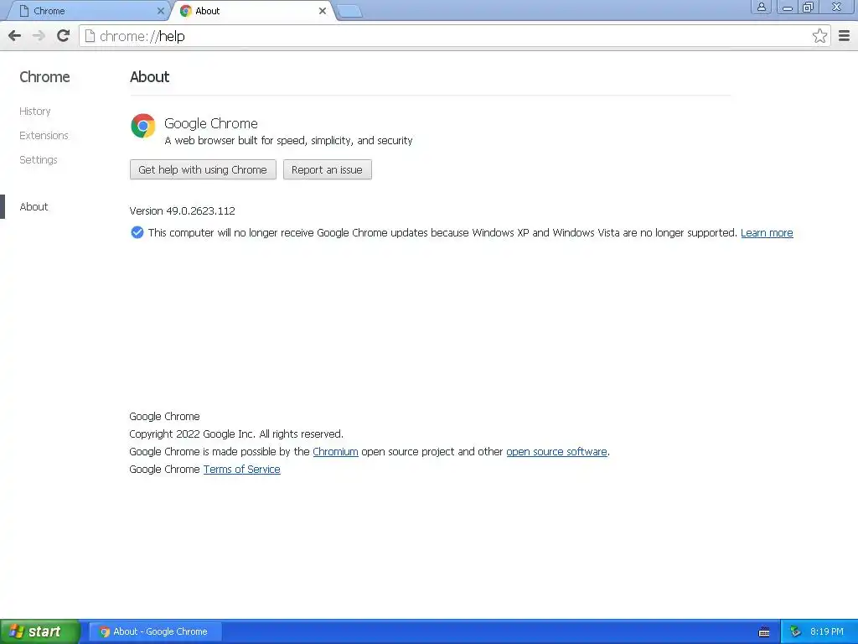Close the Chrome window

point(837,7)
